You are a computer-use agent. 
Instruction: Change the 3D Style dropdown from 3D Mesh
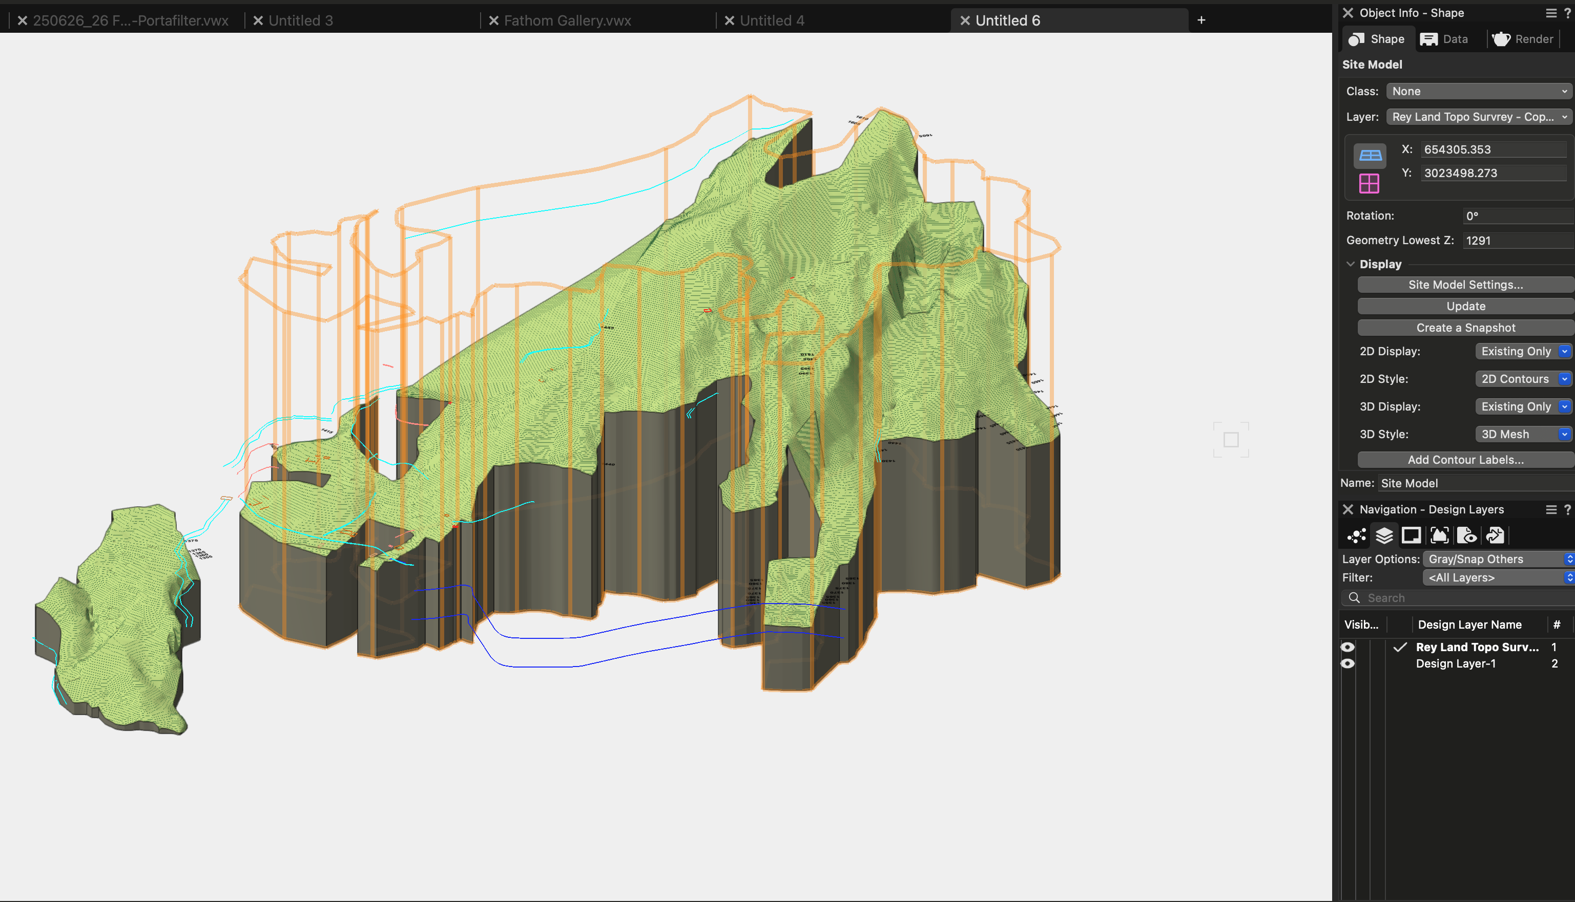1524,434
